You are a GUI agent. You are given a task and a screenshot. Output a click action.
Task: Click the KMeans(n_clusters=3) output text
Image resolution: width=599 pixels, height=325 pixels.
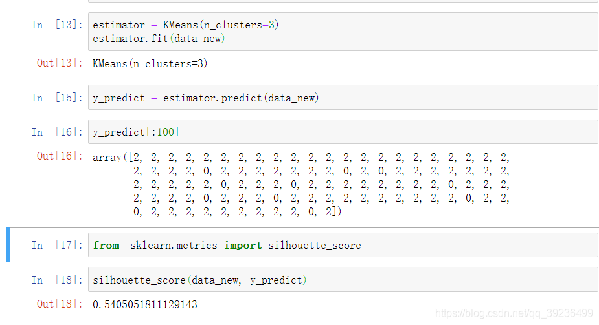coord(150,63)
